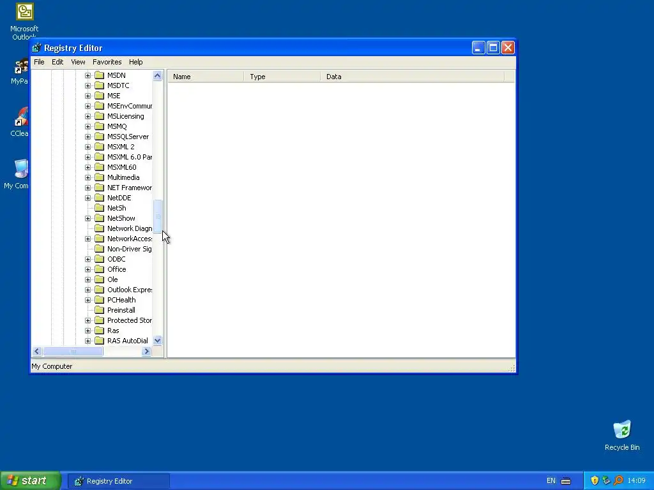Click the vertical scrollbar thumb
The width and height of the screenshot is (654, 490).
(x=157, y=216)
